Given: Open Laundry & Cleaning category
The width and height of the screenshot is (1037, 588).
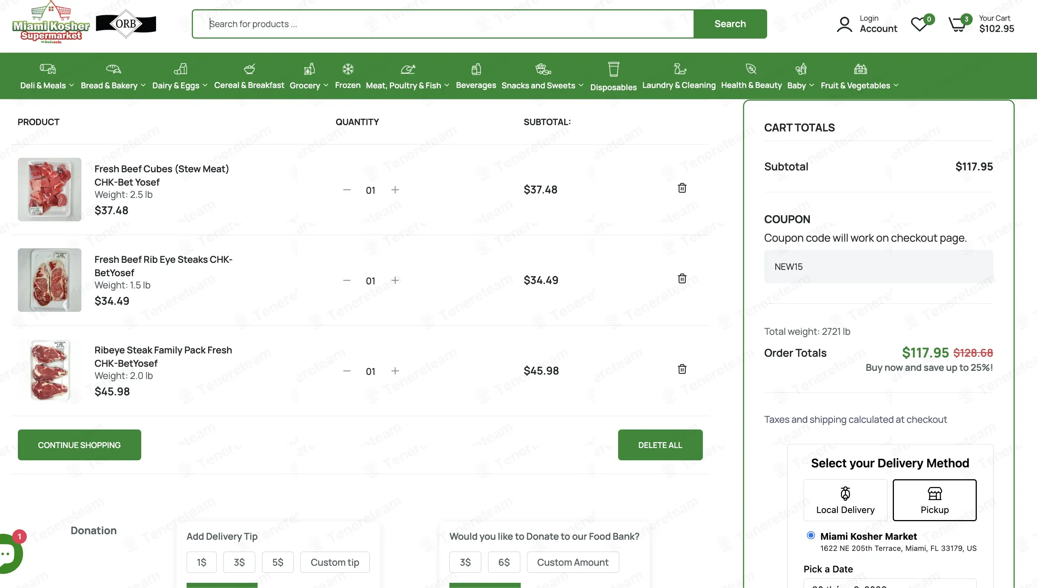Looking at the screenshot, I should tap(679, 85).
